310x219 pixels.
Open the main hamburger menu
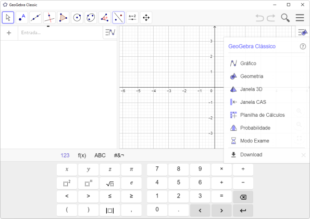[300, 18]
